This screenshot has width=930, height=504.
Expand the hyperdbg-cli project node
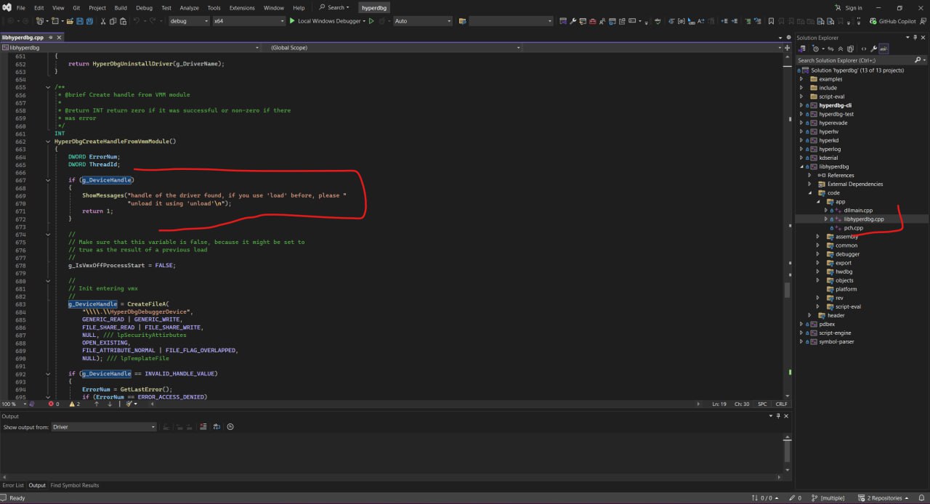click(801, 105)
